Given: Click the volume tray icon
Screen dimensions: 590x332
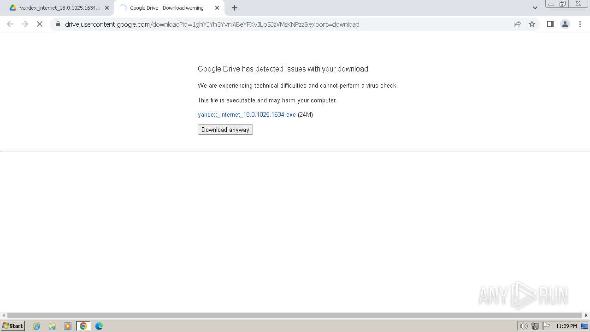Looking at the screenshot, I should tap(524, 326).
